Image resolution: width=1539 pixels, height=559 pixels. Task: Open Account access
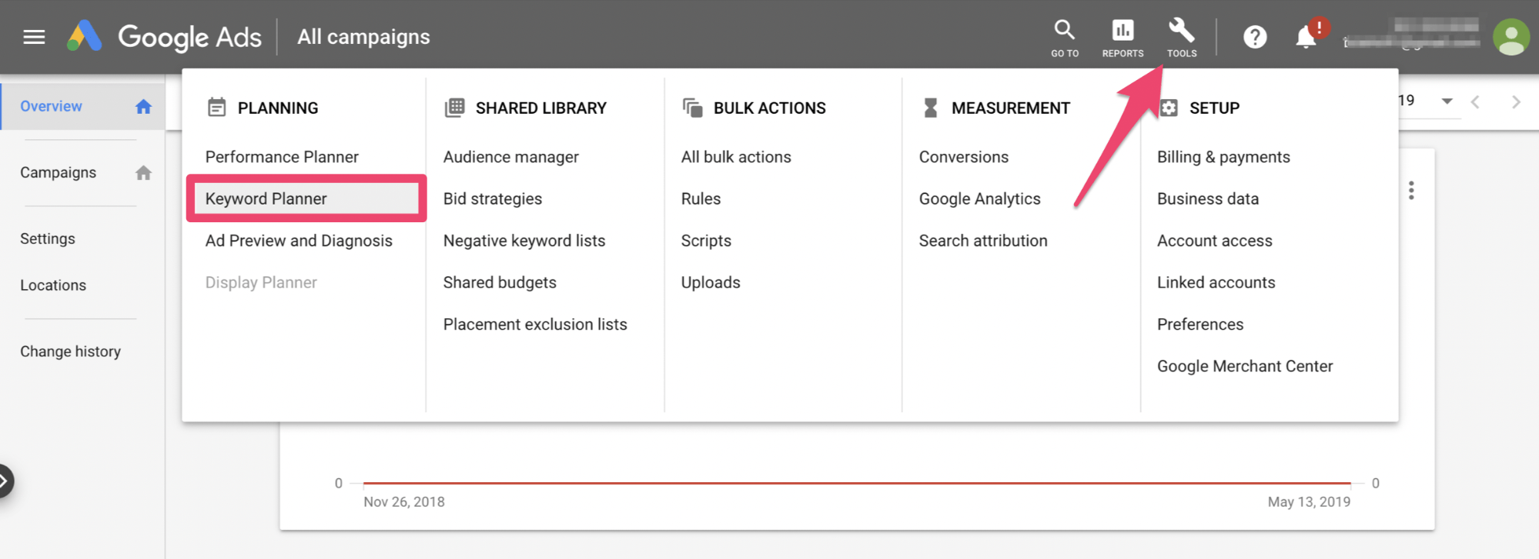coord(1214,241)
